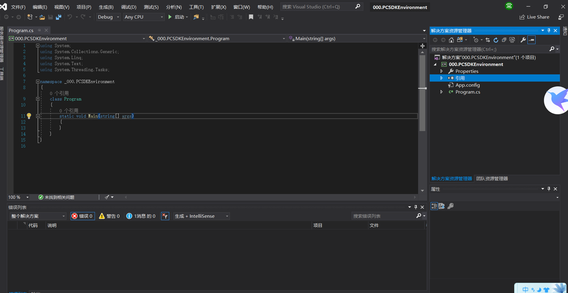Toggle the 错误 0 errors filter
Screen dimensions: 568x293
pos(82,216)
